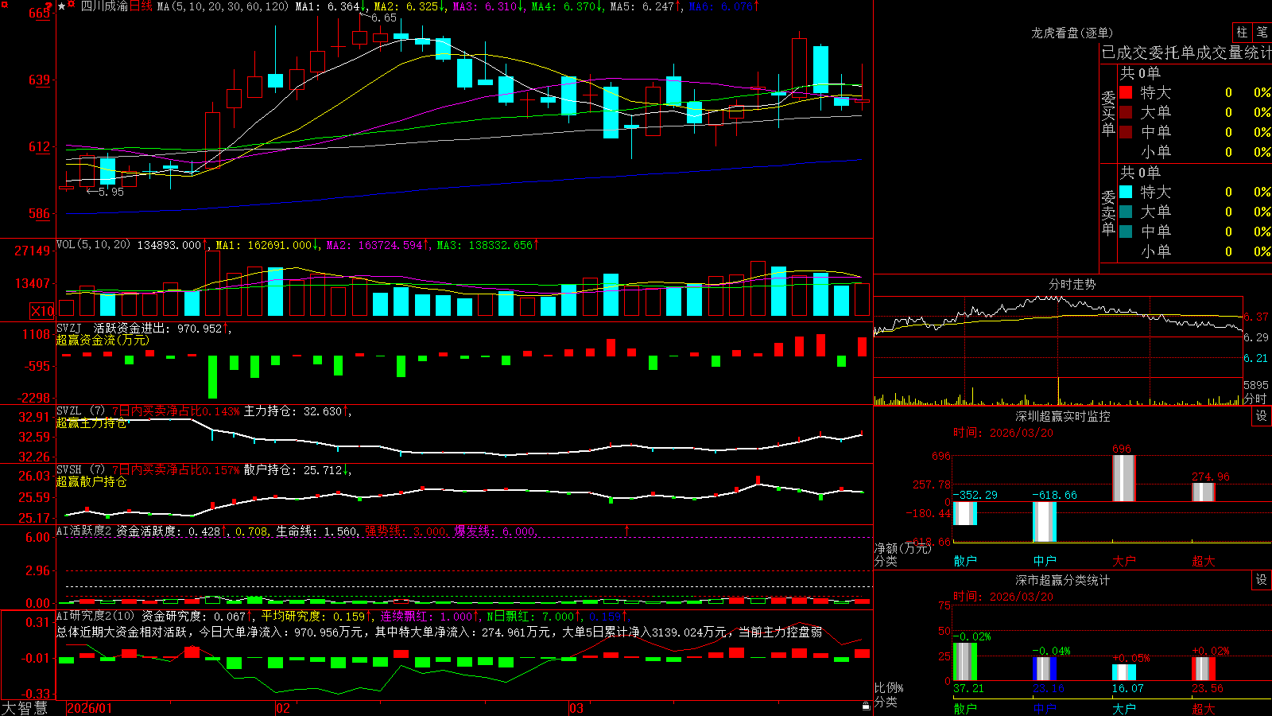Image resolution: width=1272 pixels, height=716 pixels.
Task: Click the 龙虎看盘(逐单) panel title
Action: click(1072, 33)
